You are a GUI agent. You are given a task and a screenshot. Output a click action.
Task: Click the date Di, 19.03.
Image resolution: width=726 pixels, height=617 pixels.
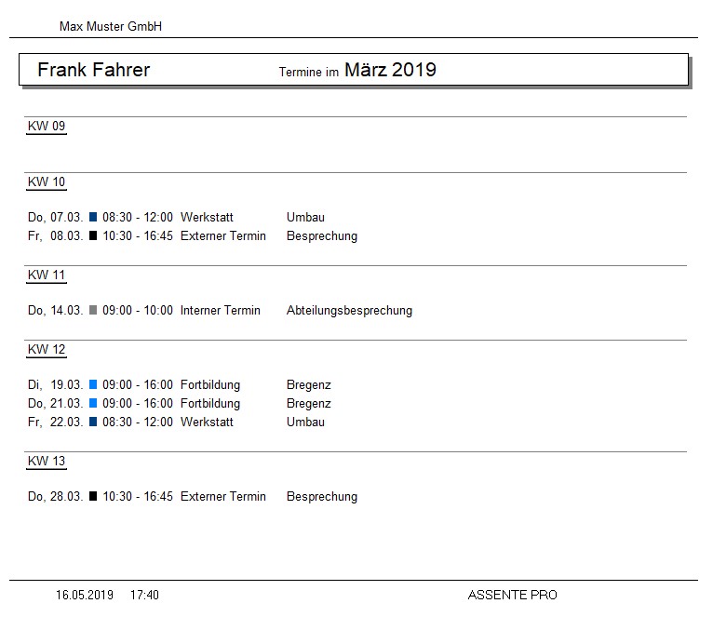(x=55, y=384)
